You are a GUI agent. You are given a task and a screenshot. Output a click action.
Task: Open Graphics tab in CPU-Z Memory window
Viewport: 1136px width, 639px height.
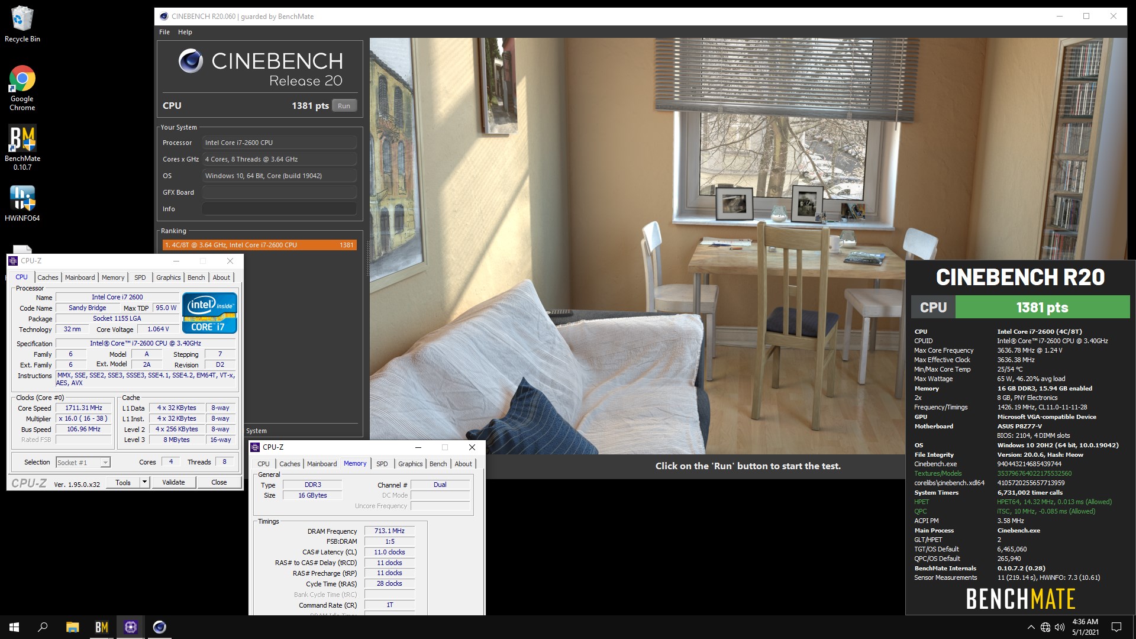tap(411, 464)
